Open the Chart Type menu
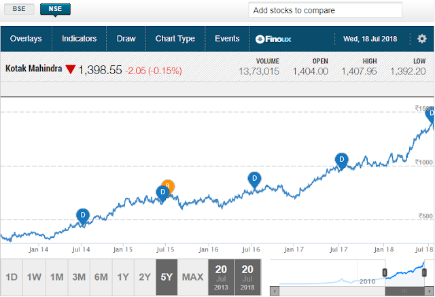This screenshot has width=435, height=297. (175, 39)
